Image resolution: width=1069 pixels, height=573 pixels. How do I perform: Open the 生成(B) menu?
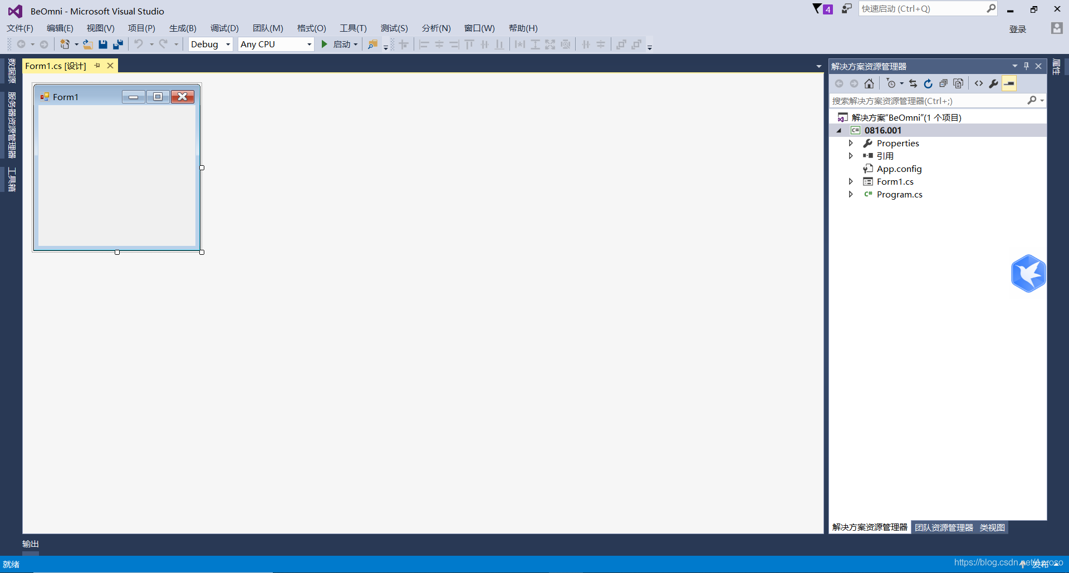point(183,28)
